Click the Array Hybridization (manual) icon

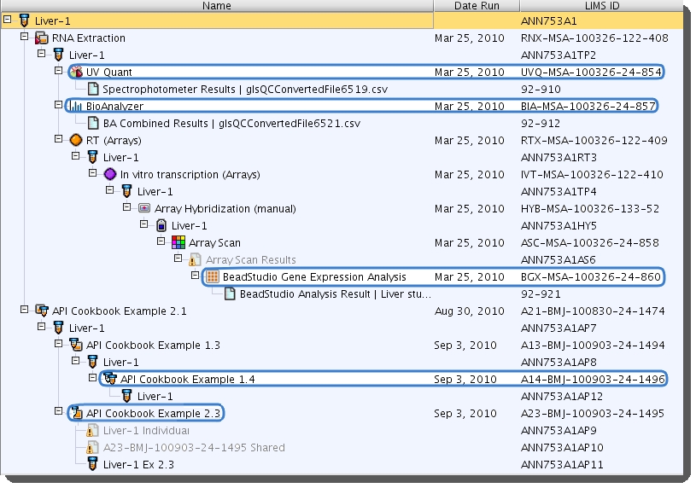coord(144,209)
